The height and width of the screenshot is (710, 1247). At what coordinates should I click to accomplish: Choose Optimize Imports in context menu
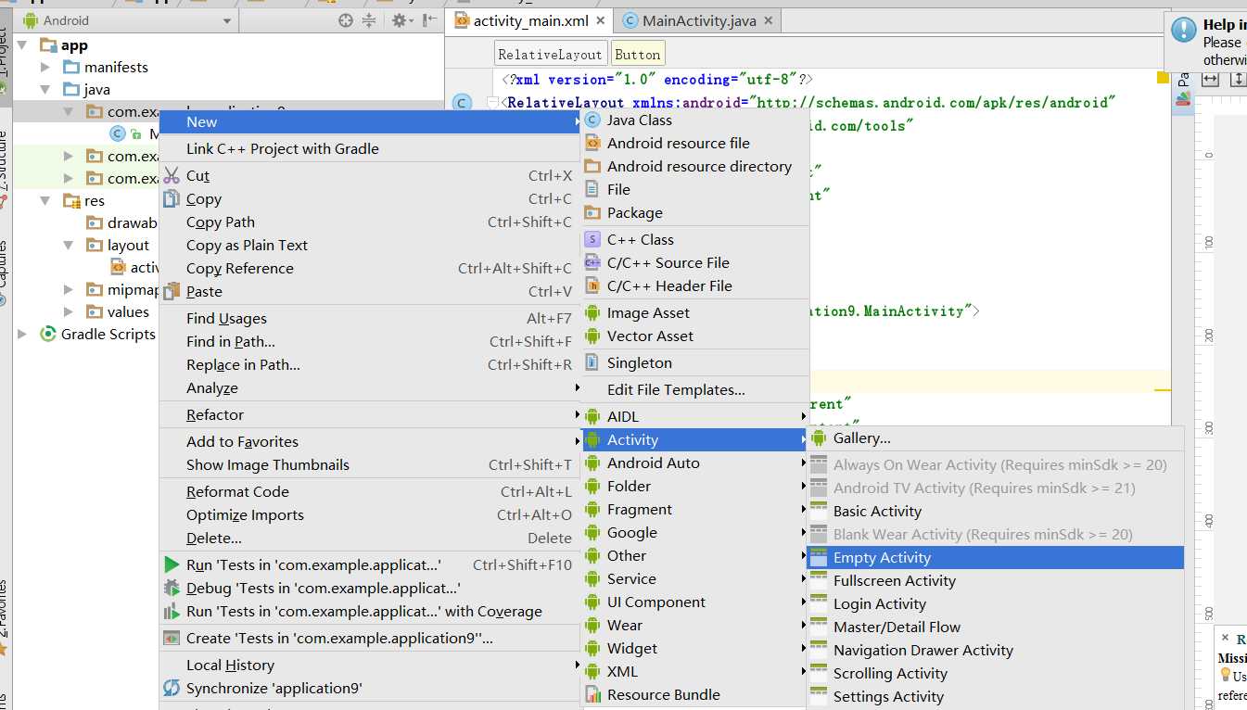370,514
